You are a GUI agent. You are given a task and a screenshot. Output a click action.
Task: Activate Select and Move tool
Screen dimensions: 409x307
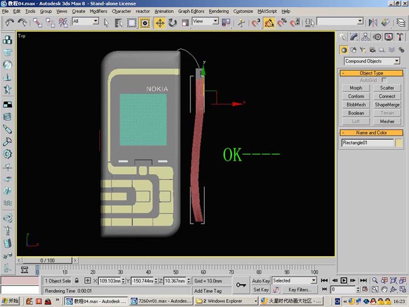[x=160, y=23]
